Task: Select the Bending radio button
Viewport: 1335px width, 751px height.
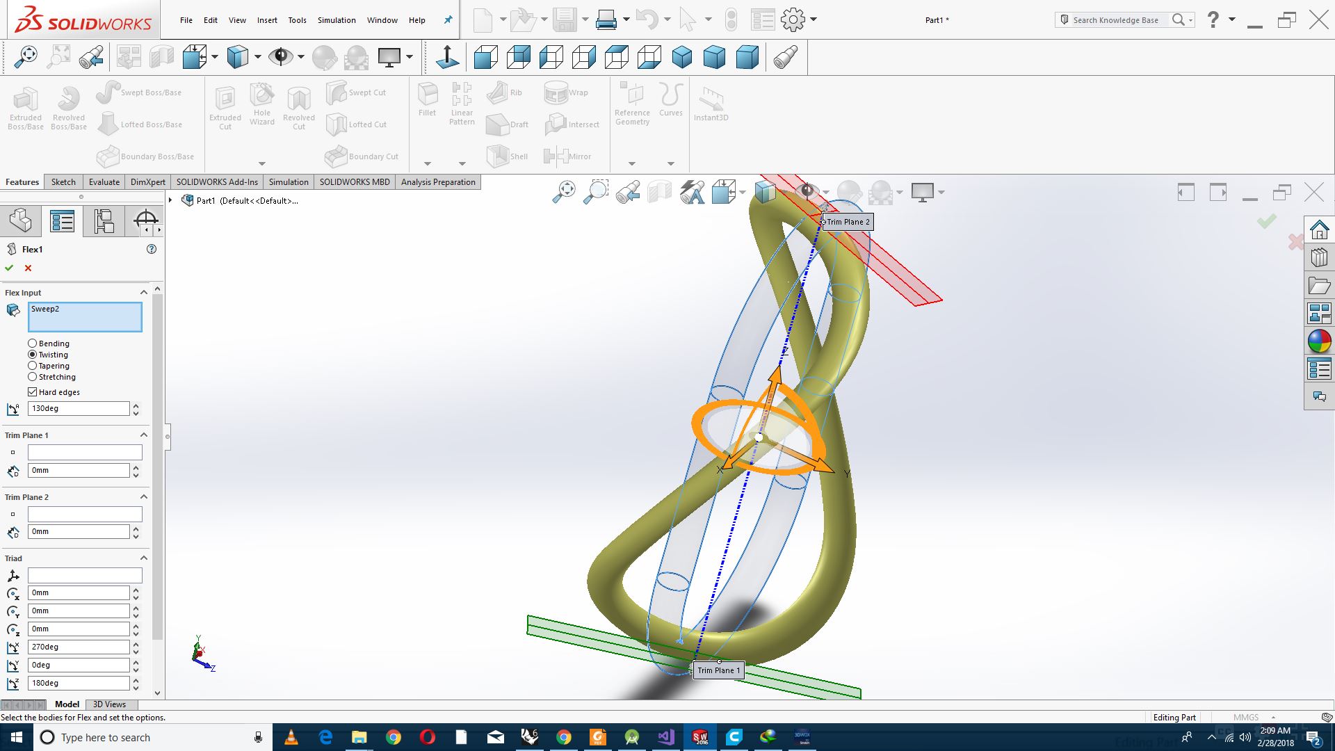Action: pyautogui.click(x=33, y=344)
